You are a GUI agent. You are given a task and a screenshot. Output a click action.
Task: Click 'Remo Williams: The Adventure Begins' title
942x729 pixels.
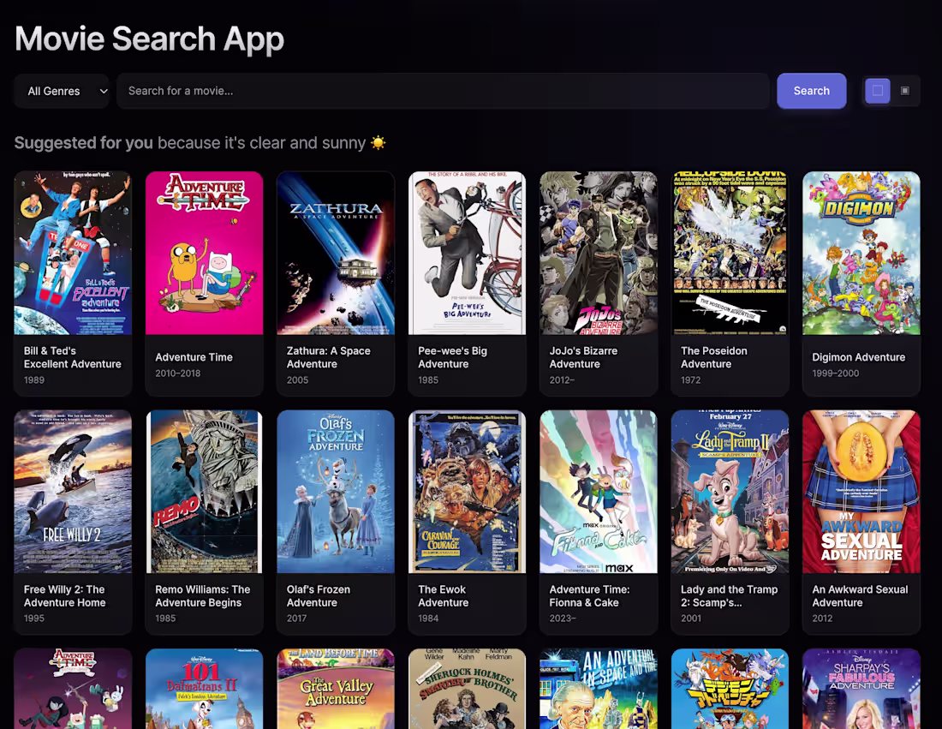coord(202,596)
